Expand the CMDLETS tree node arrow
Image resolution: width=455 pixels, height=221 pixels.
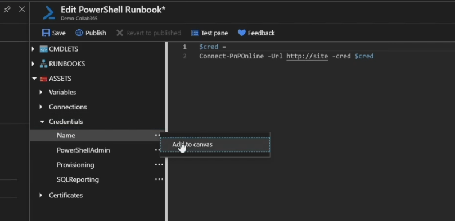(x=33, y=49)
